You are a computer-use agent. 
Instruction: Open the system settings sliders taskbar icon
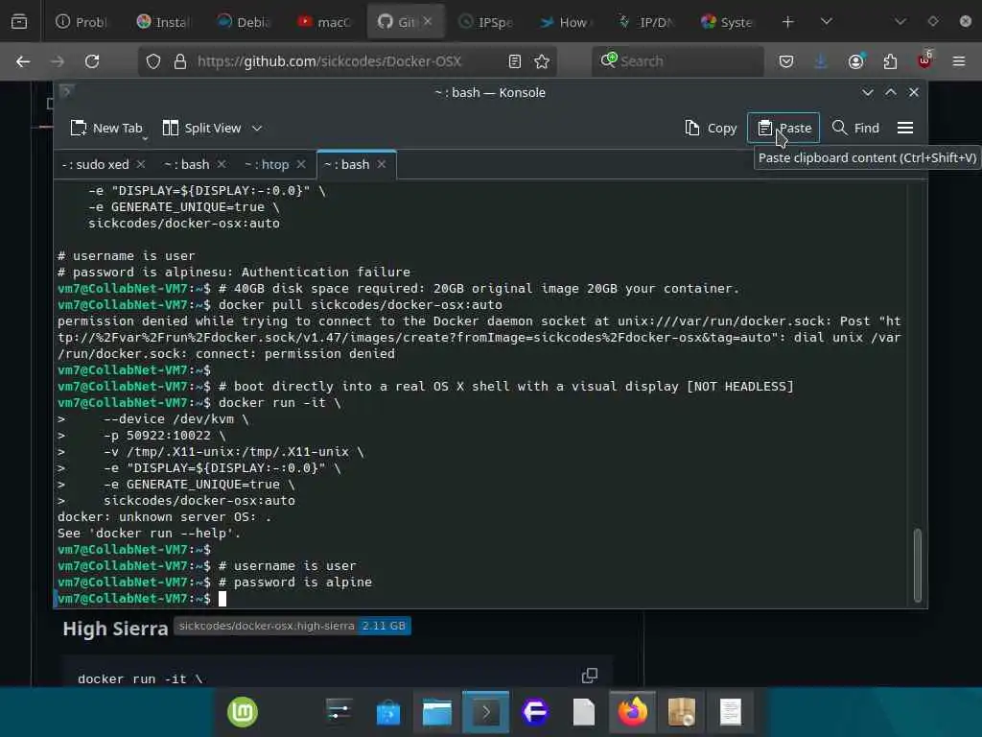pos(339,713)
